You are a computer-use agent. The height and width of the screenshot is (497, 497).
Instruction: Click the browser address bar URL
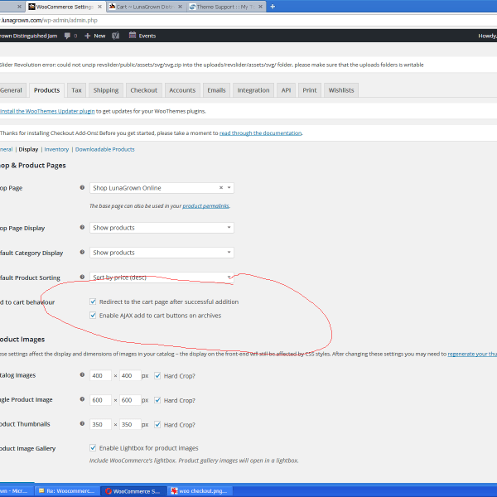point(49,20)
